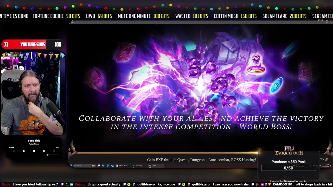The image size is (333, 187).
Task: Click the YouTube Subs counter bar
Action: (32, 44)
